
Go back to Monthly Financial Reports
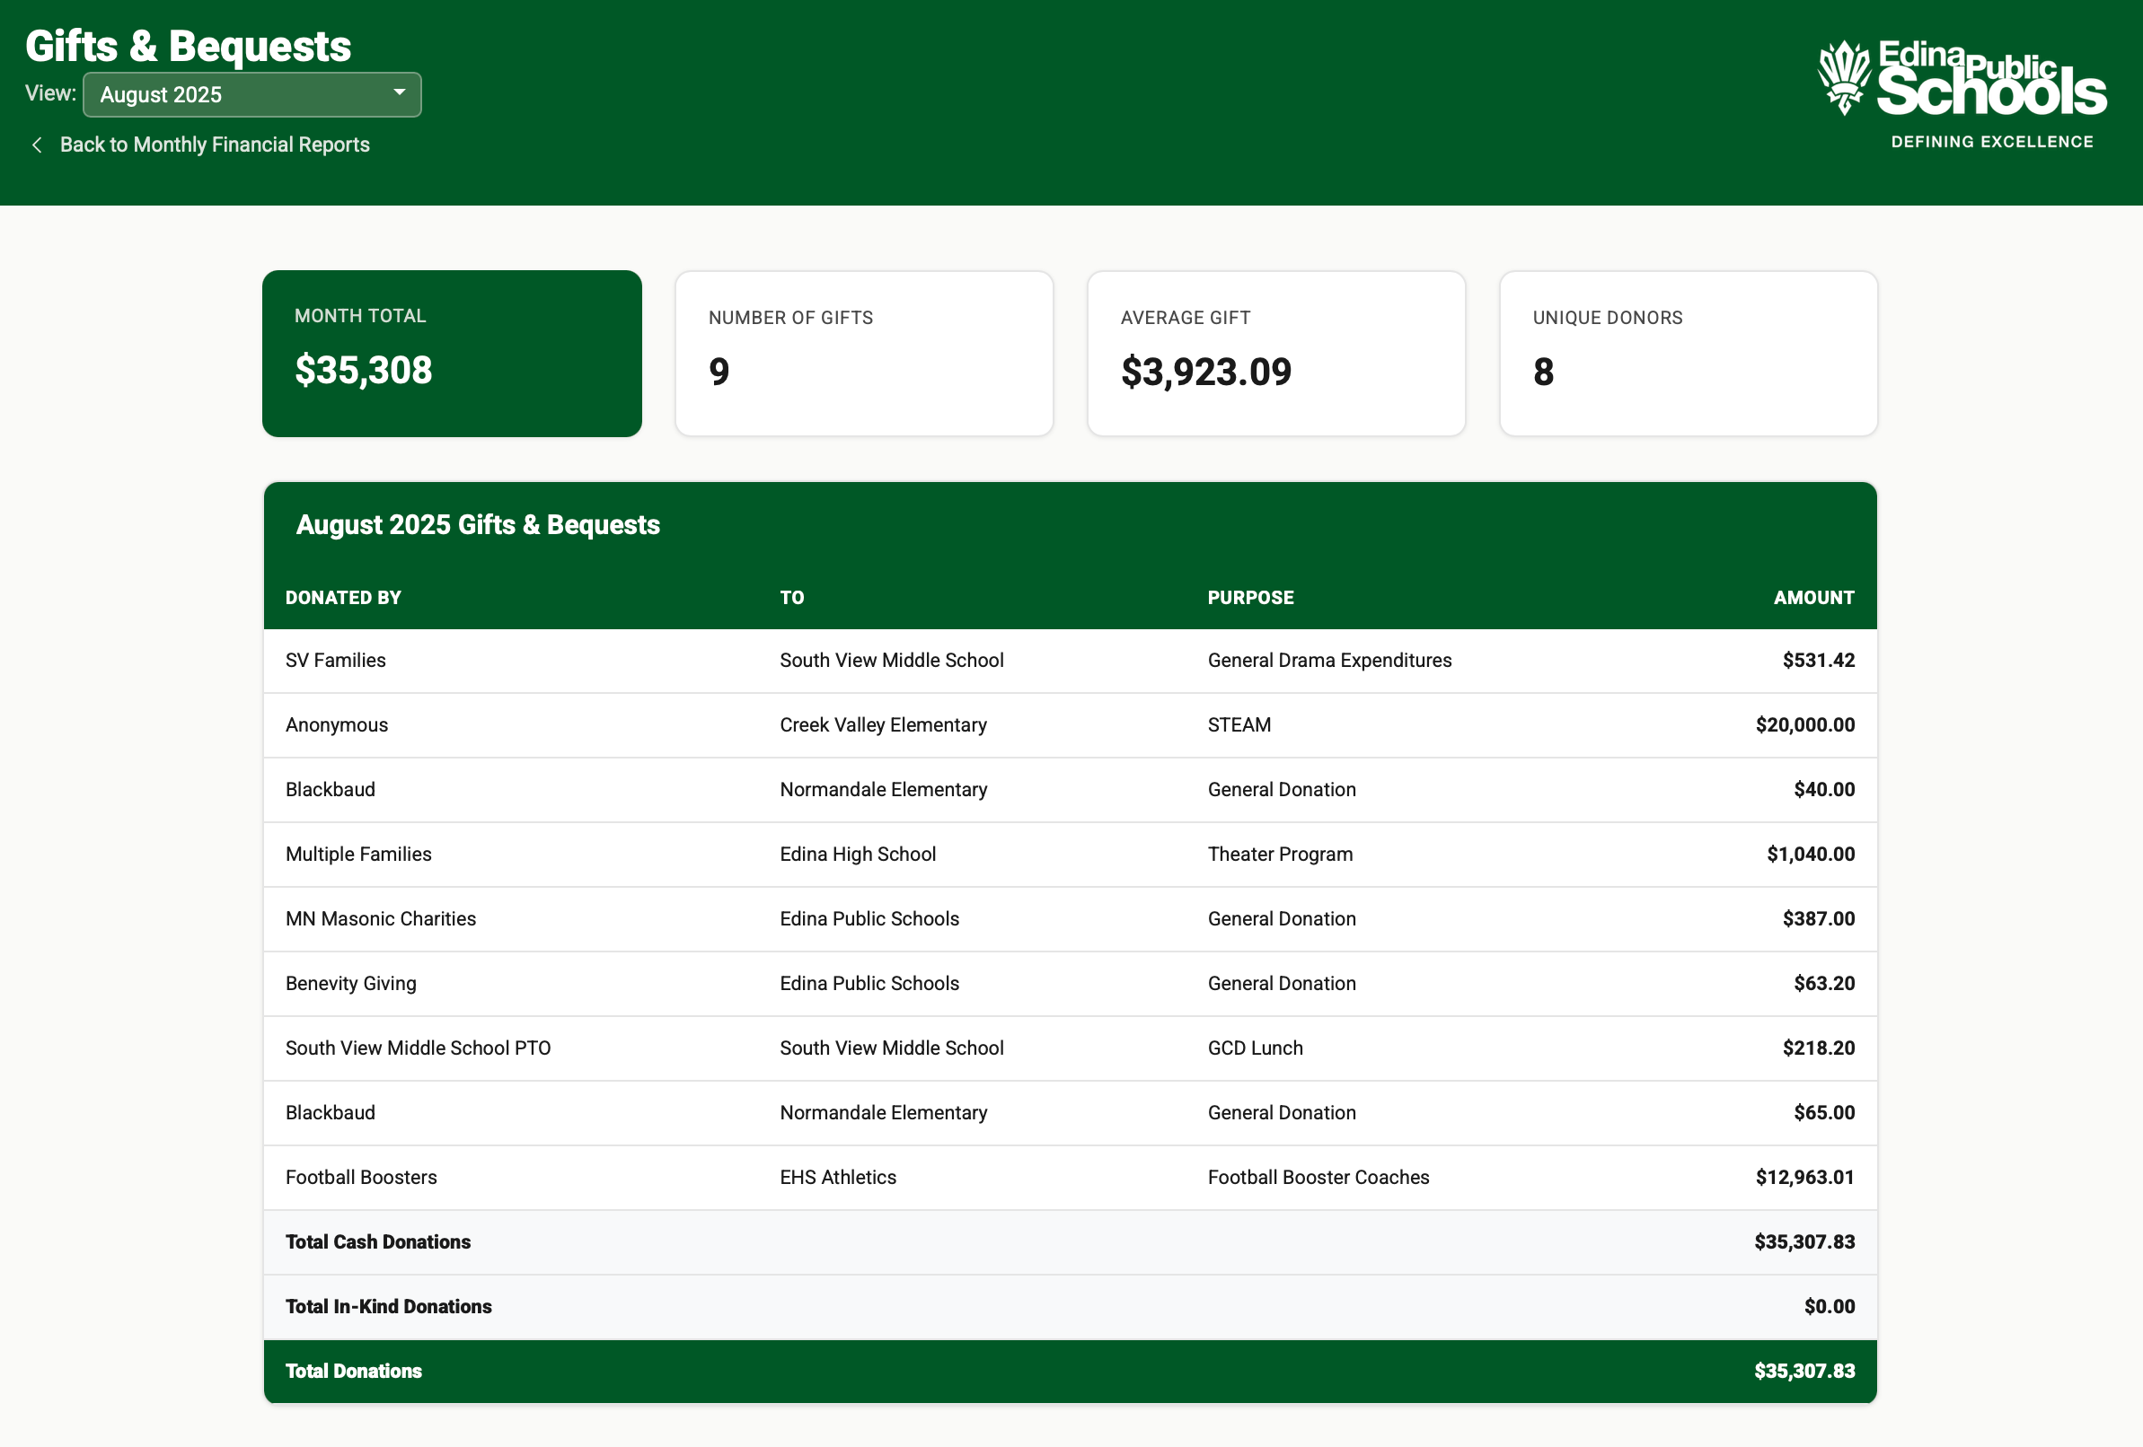tap(214, 145)
